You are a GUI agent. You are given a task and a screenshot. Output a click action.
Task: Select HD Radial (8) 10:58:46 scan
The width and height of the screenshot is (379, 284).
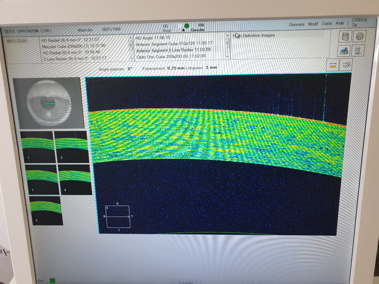pyautogui.click(x=71, y=52)
